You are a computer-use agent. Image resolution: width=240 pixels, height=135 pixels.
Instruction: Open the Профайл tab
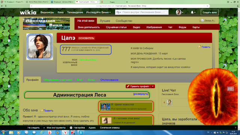tap(33, 80)
